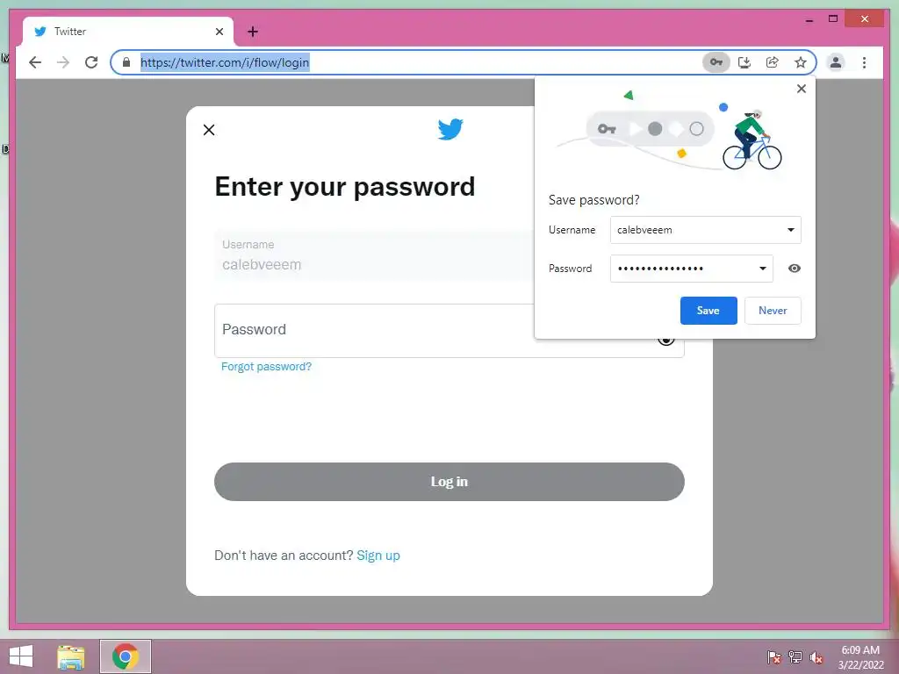
Task: Click the install app icon in address bar
Action: [x=744, y=62]
